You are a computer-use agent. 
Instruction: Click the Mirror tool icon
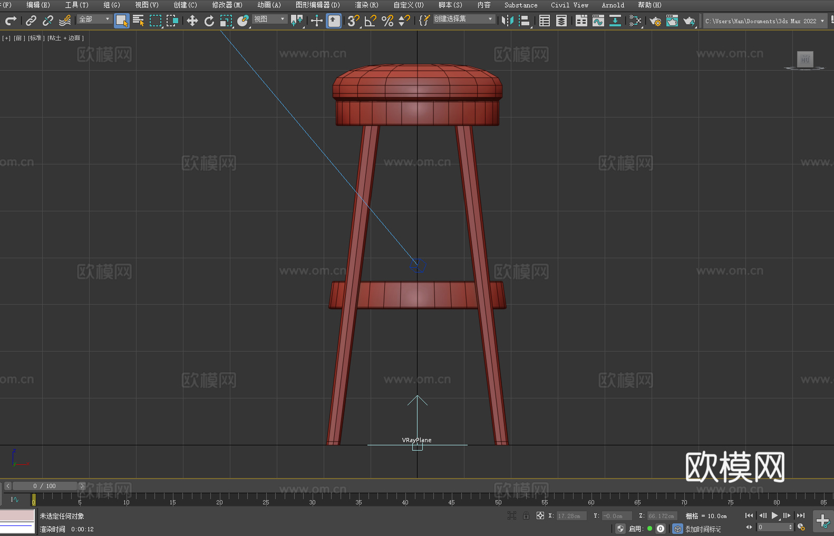coord(508,21)
